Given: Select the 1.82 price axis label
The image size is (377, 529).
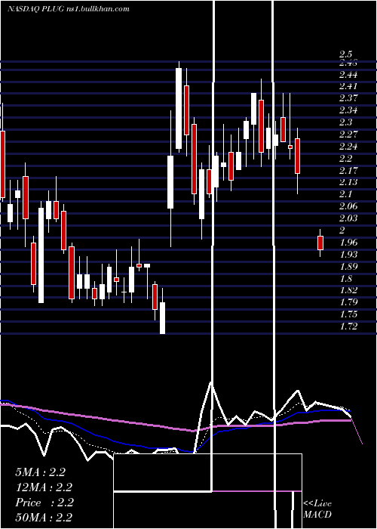Looking at the screenshot, I should pyautogui.click(x=348, y=290).
